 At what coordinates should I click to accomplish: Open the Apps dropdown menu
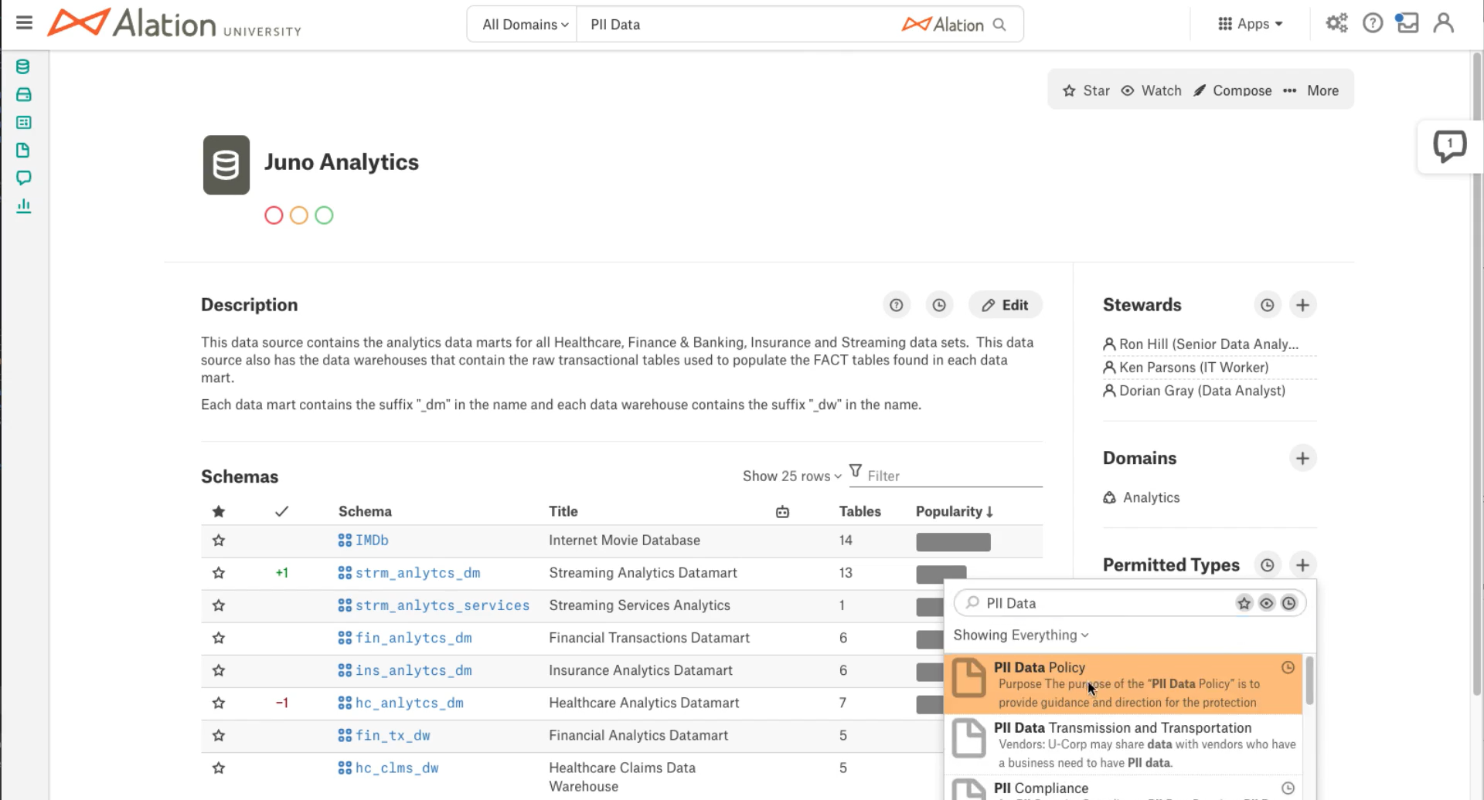(x=1250, y=24)
